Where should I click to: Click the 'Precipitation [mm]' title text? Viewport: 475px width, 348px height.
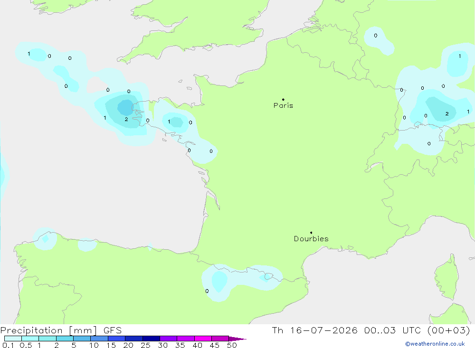point(48,330)
